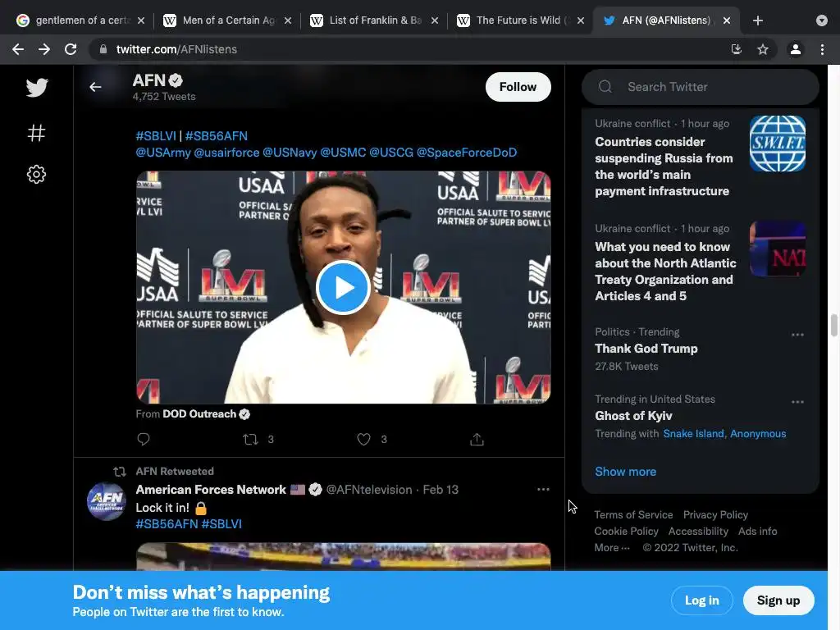Open the @SpaceForceDoD mention
This screenshot has width=840, height=630.
tap(467, 153)
